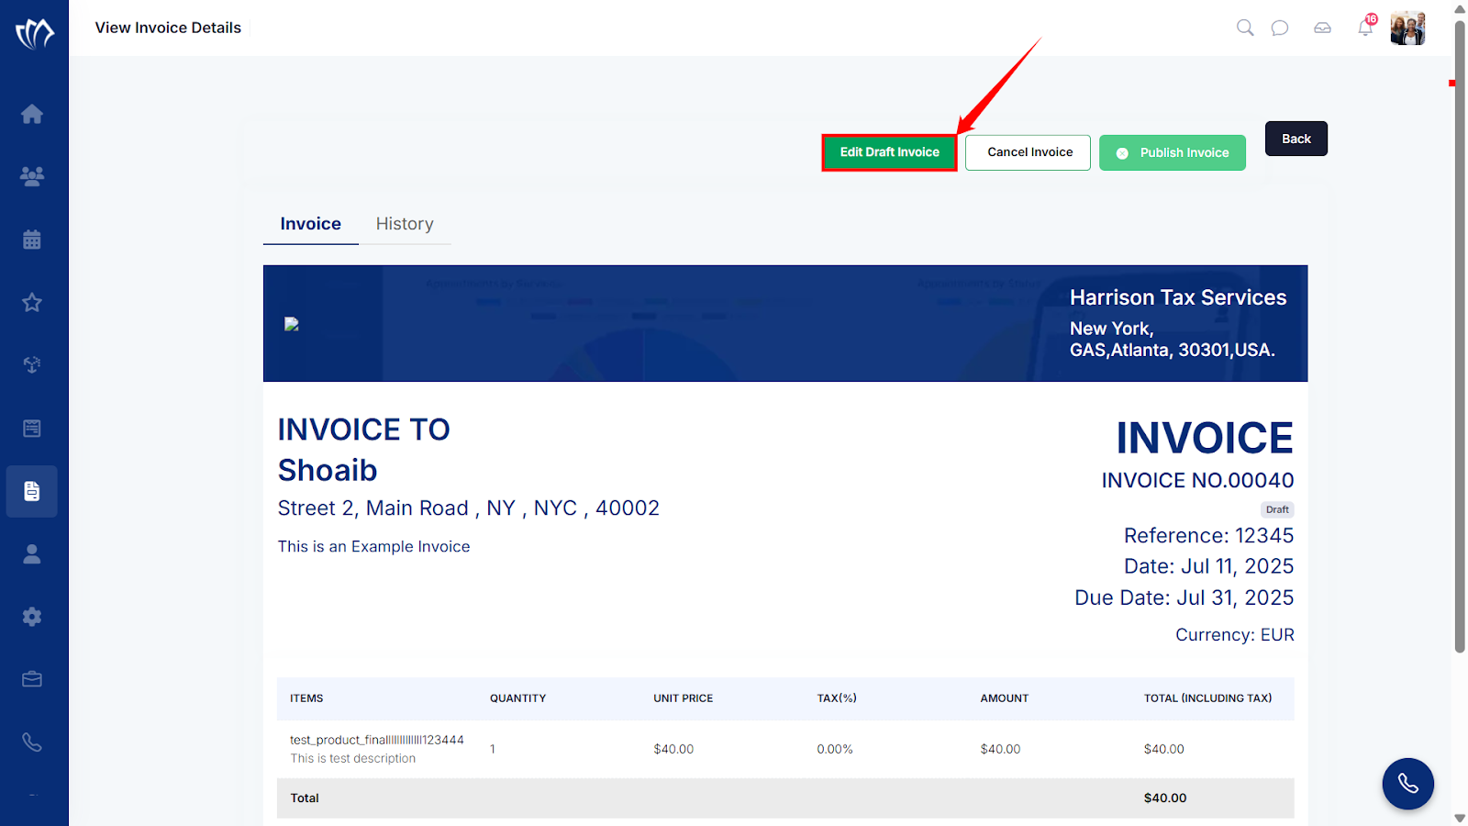Open the form list icon in sidebar

[32, 428]
